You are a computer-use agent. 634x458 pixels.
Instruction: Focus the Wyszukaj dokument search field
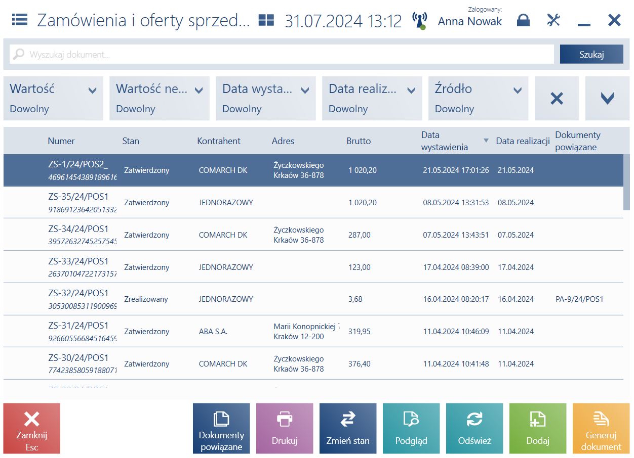[x=282, y=54]
